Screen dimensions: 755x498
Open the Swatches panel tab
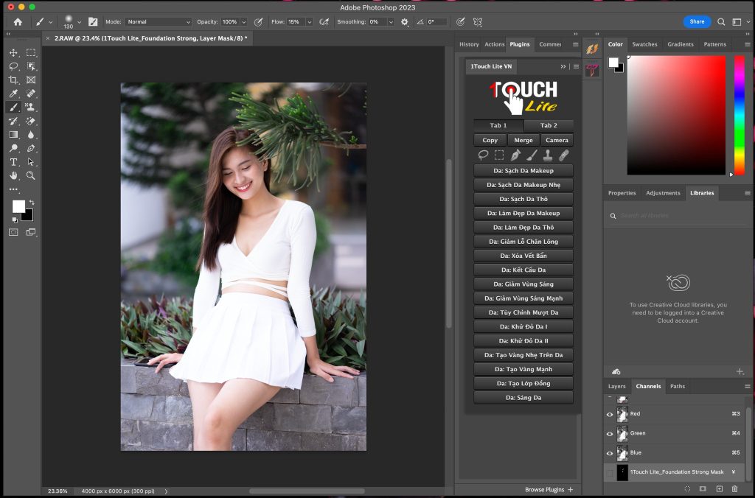point(644,44)
